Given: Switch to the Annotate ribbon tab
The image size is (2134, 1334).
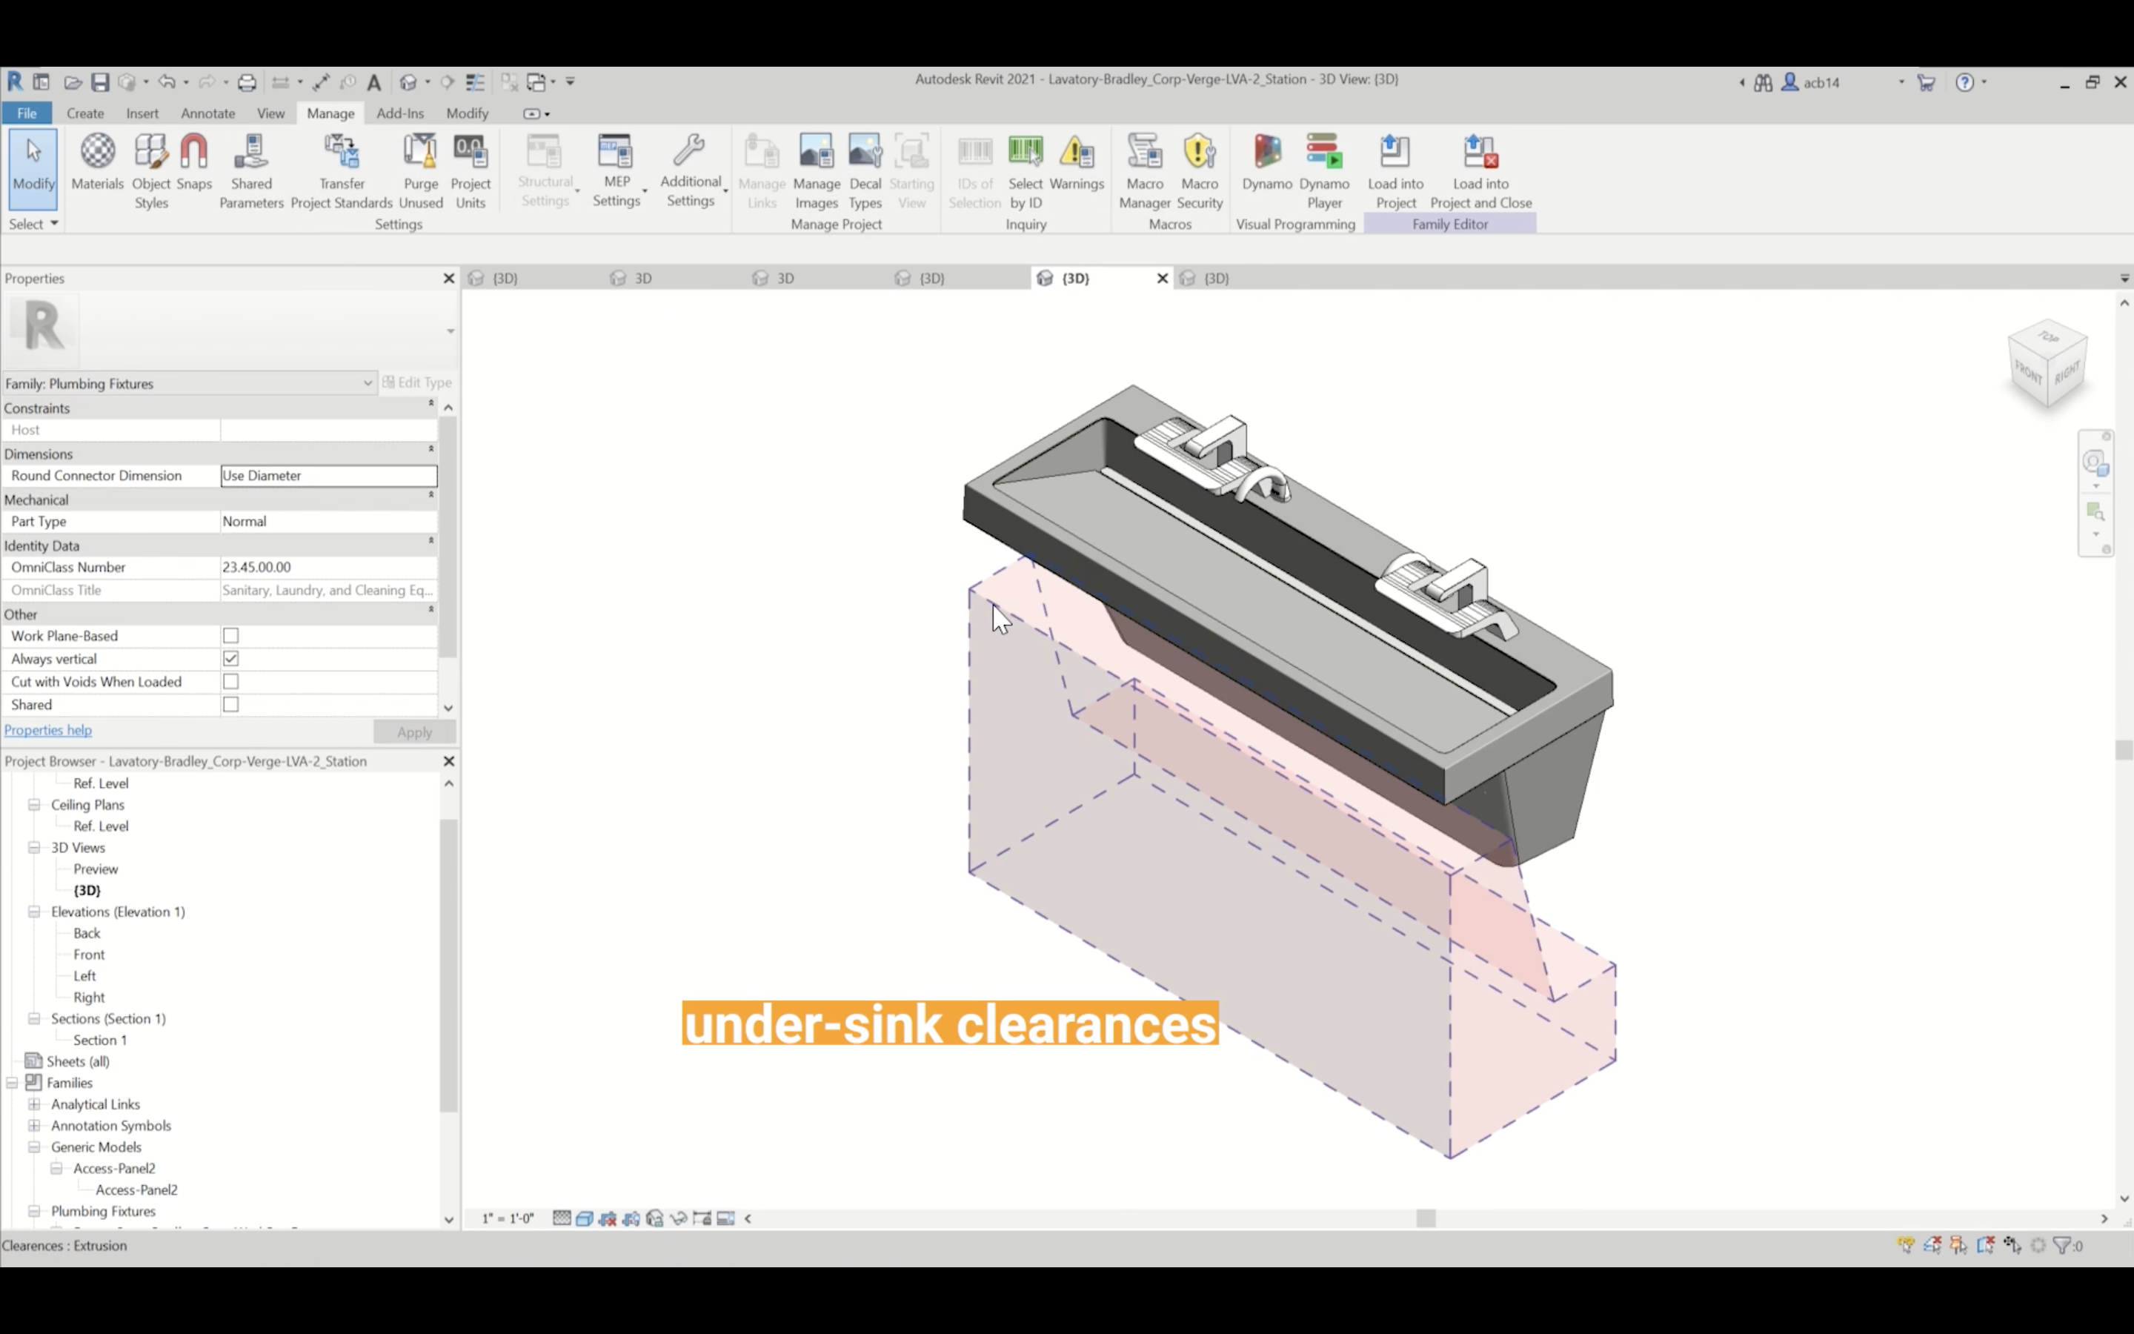Looking at the screenshot, I should click(x=207, y=113).
